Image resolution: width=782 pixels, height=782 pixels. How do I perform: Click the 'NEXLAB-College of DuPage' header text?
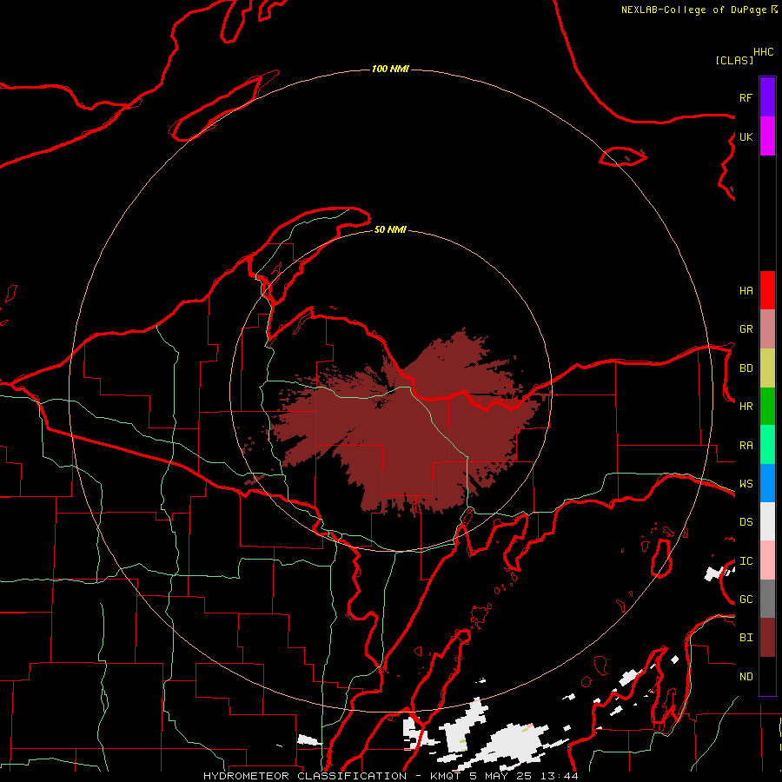693,10
